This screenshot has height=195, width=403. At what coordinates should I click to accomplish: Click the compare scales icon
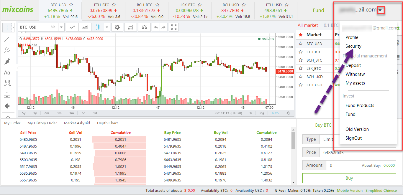tap(144, 27)
